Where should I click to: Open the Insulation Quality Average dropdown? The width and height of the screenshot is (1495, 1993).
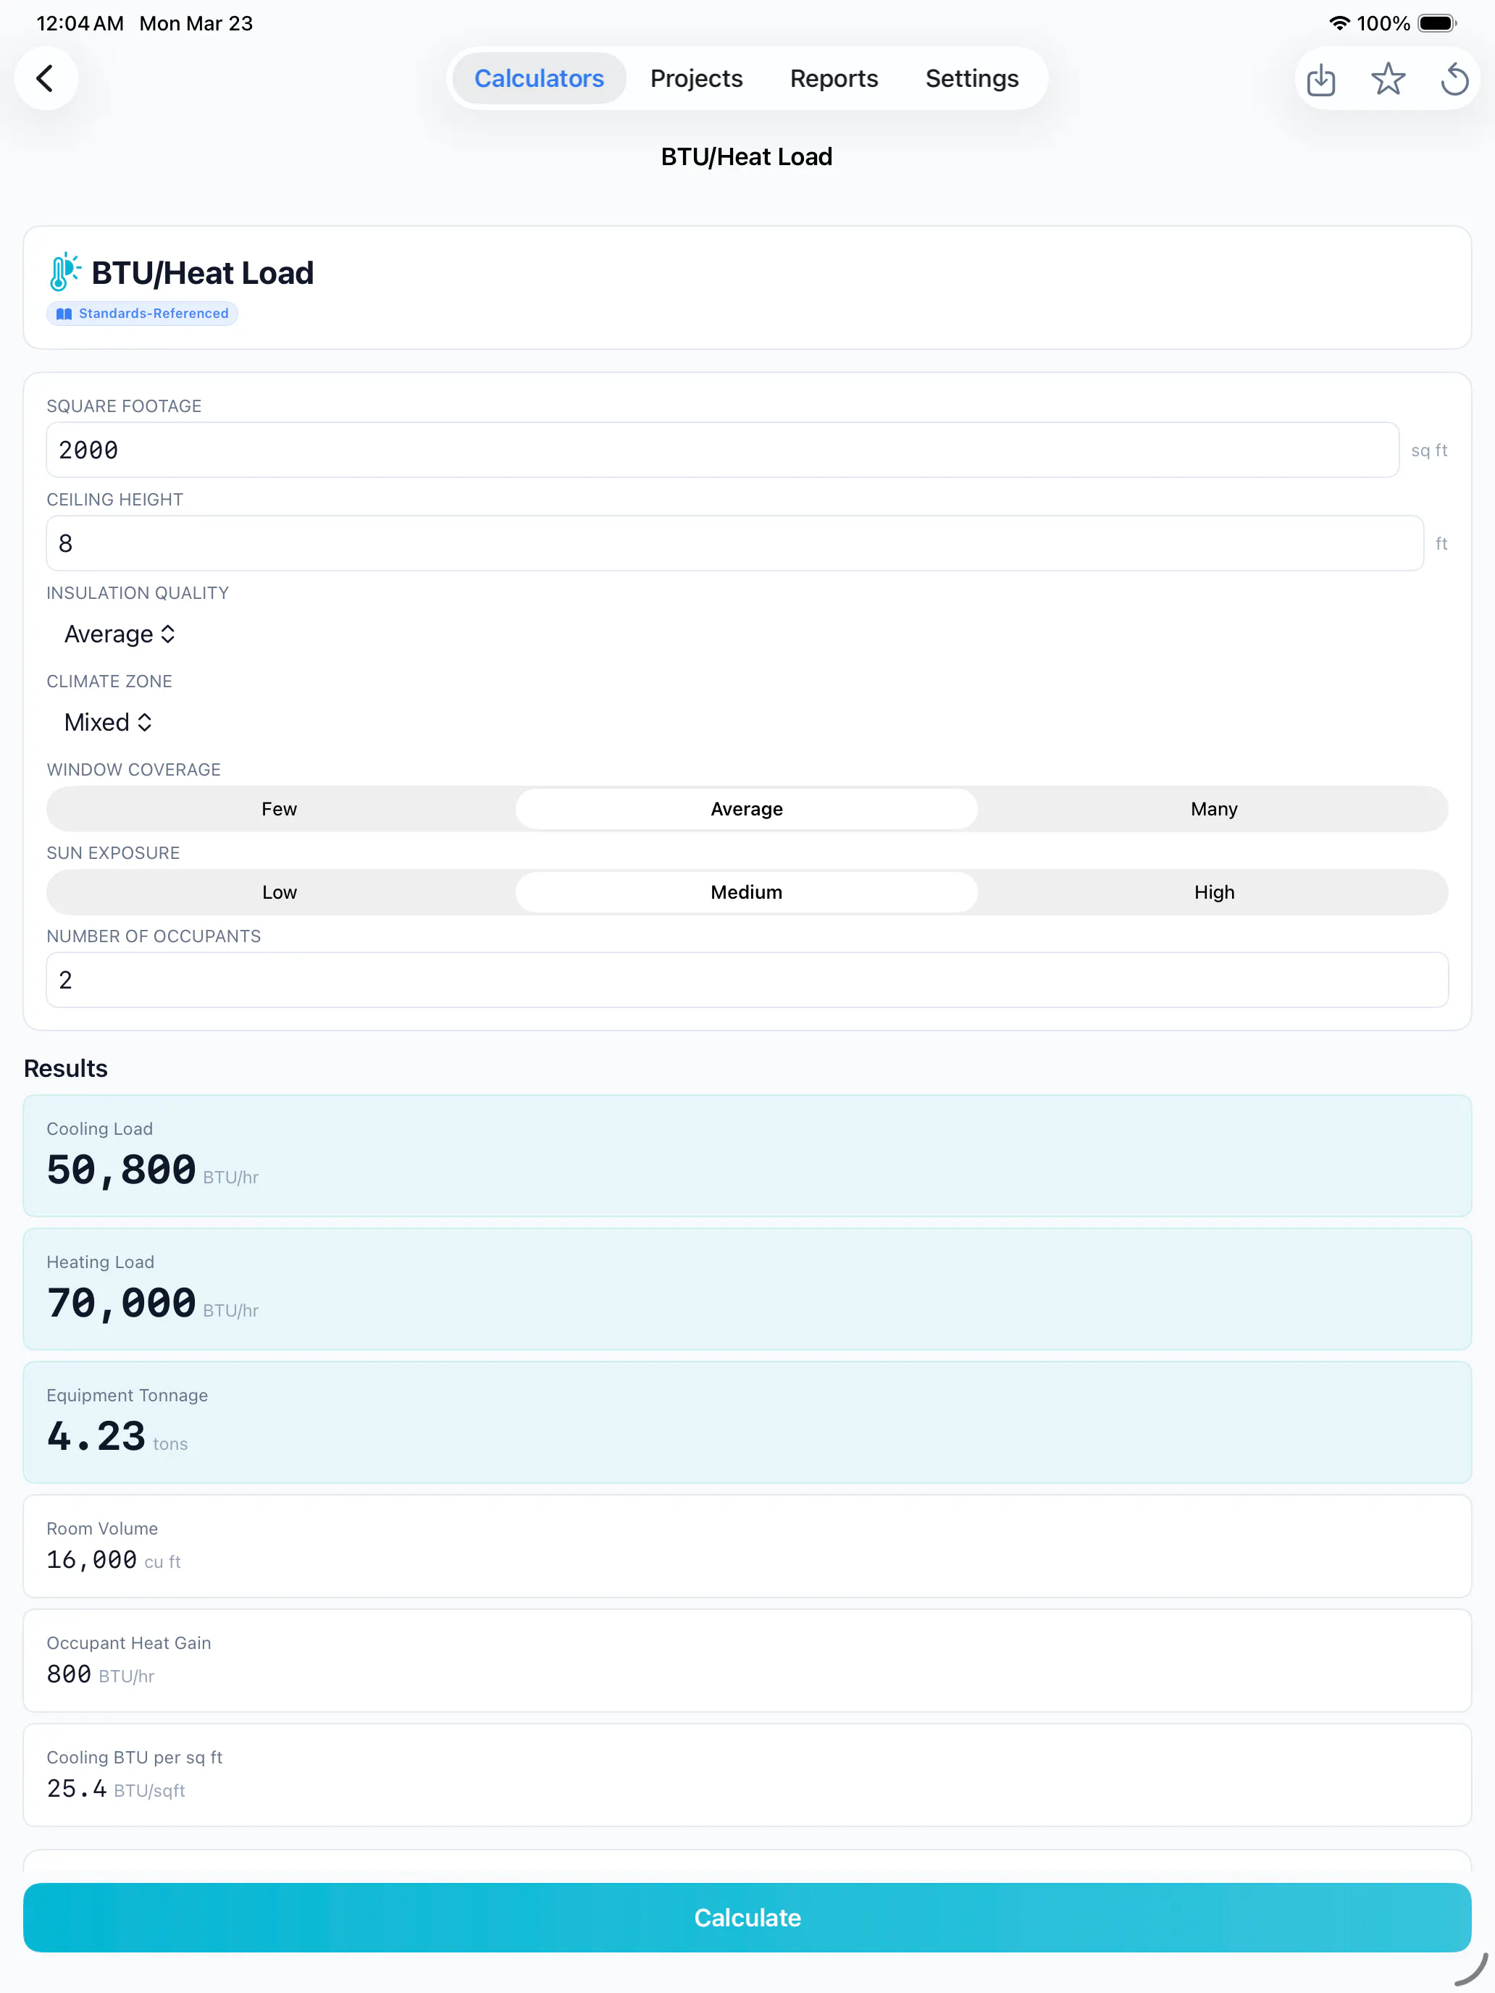[119, 634]
